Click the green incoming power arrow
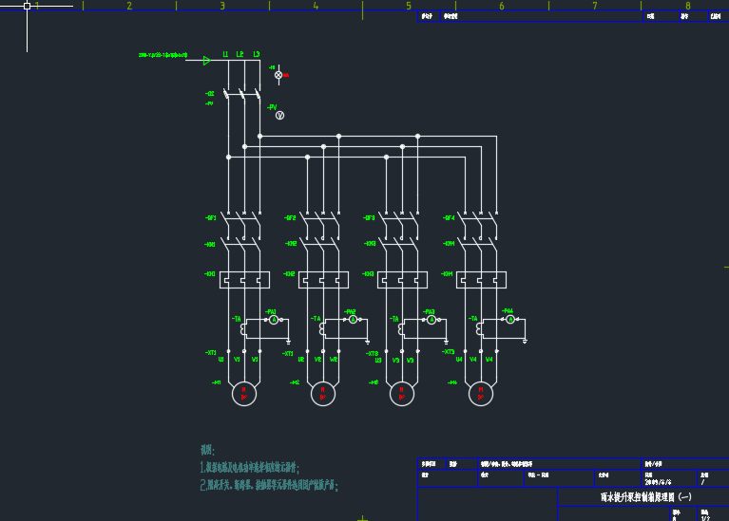This screenshot has width=729, height=521. tap(206, 61)
